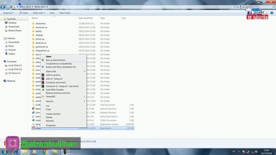Open the address bar history dropdown
276x155 pixels.
(x=235, y=7)
